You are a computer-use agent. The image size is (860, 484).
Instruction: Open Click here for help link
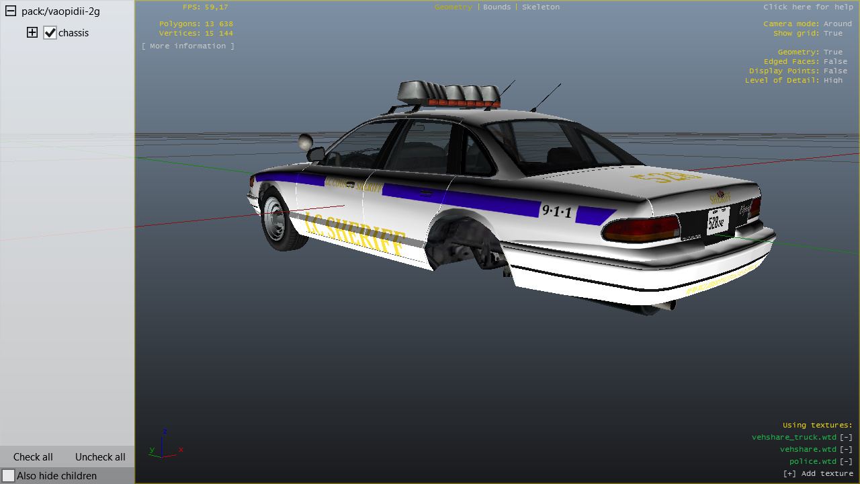(808, 7)
